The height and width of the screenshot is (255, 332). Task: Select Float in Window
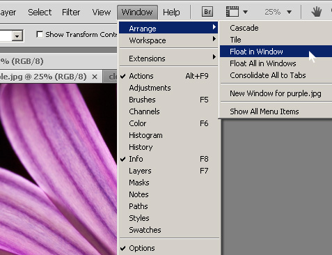tap(276, 52)
